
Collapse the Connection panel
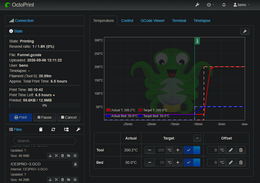pos(24,21)
